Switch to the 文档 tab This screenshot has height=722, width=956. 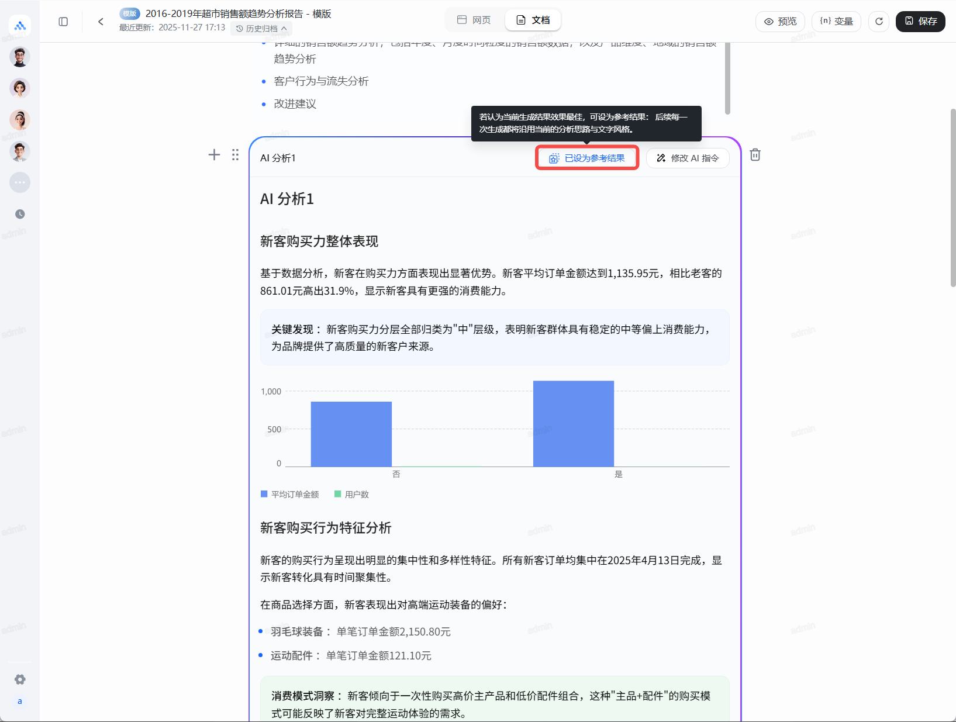[x=533, y=20]
